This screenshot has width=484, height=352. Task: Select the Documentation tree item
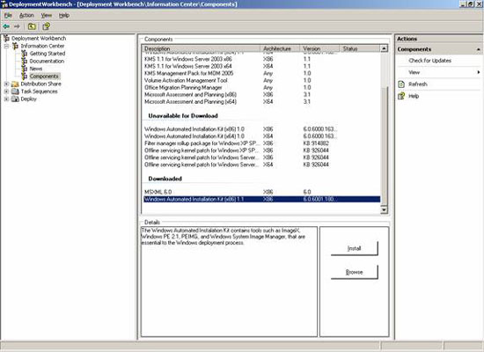pyautogui.click(x=47, y=61)
